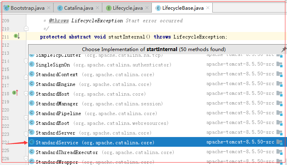Click the module folder icon in StandardServer row
The height and width of the screenshot is (165, 287).
pos(280,133)
